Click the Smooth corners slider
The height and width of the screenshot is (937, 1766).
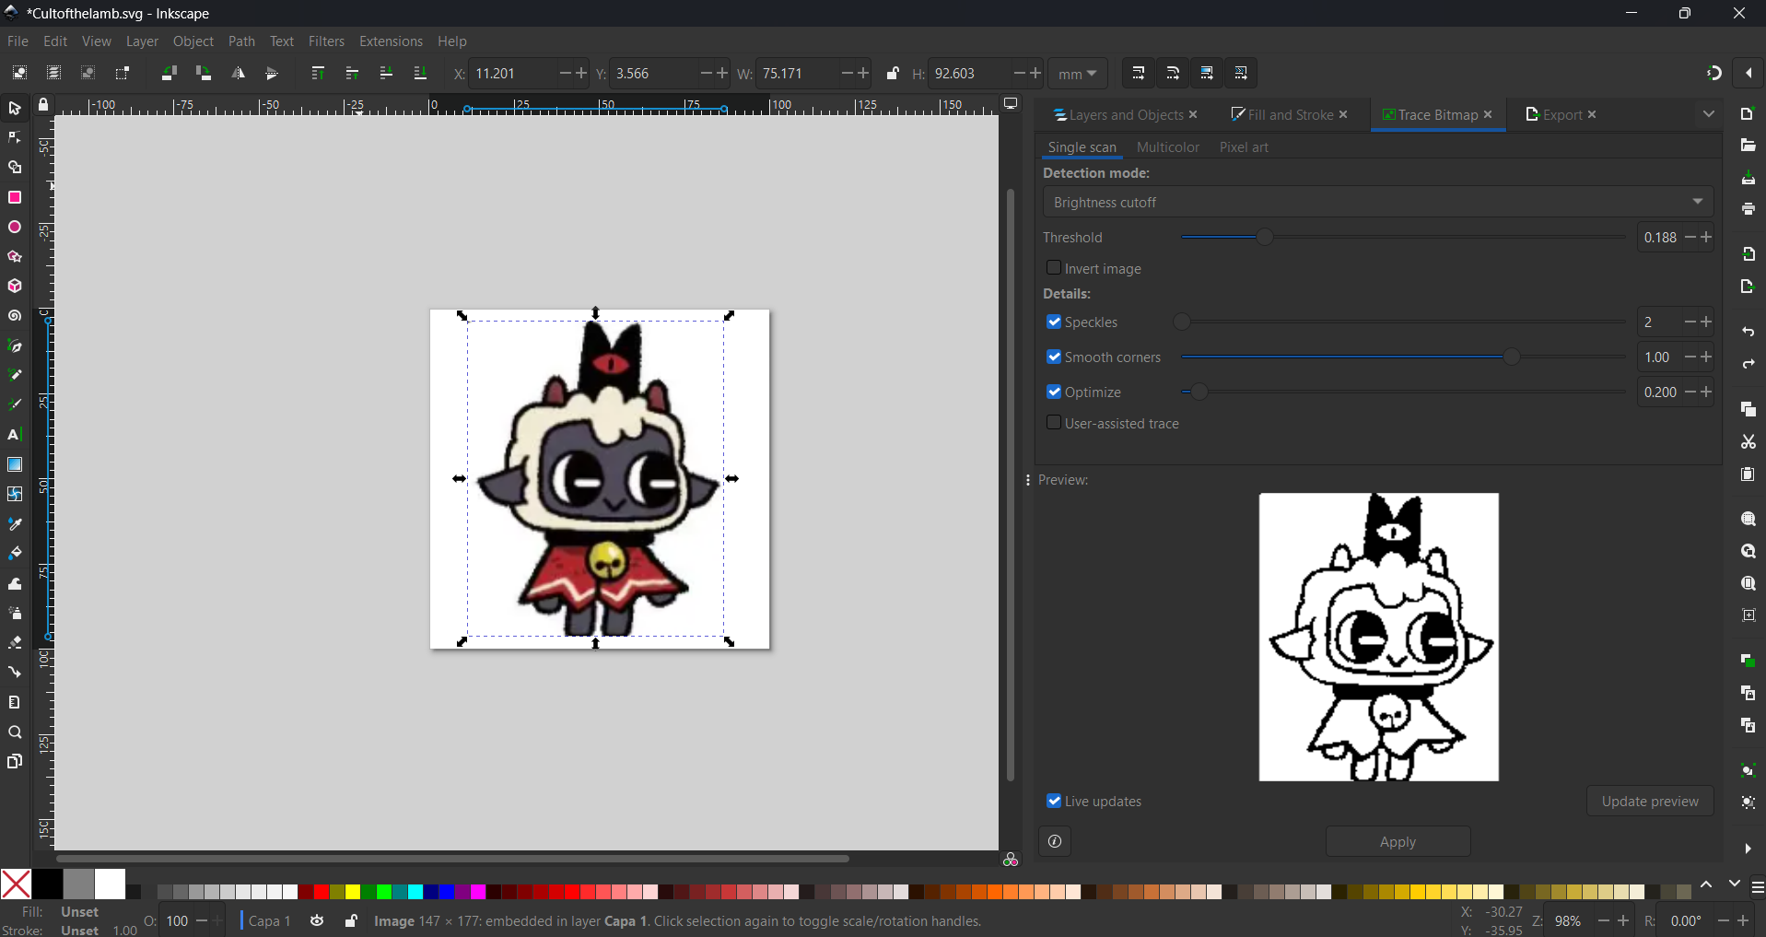coord(1403,357)
